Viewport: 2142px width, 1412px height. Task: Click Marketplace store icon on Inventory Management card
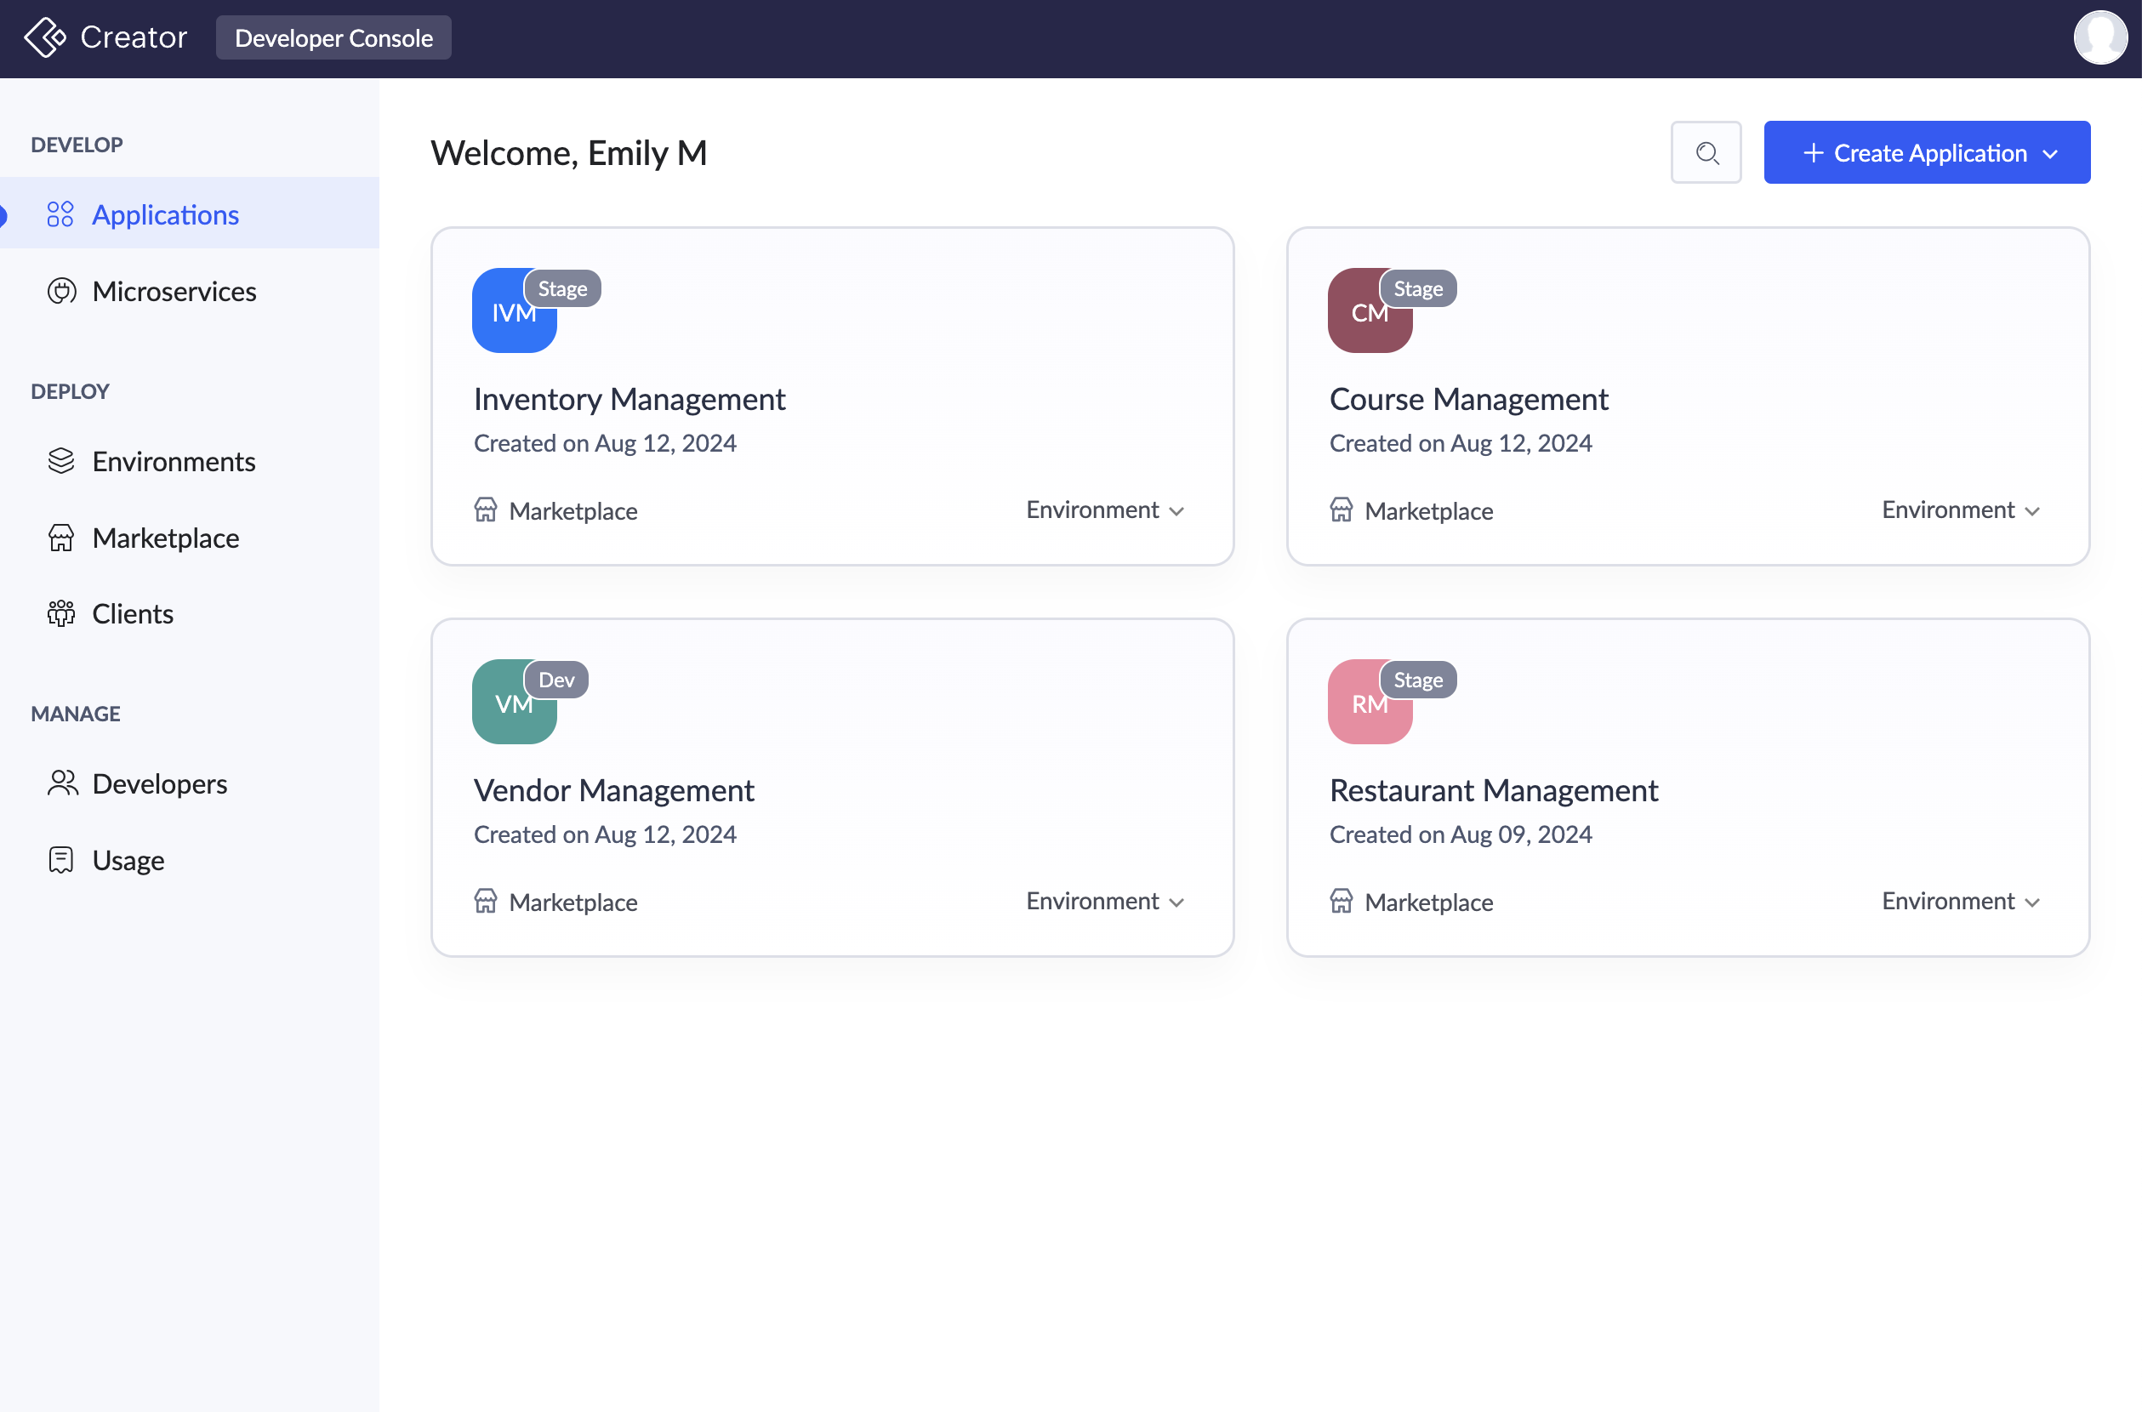point(485,510)
